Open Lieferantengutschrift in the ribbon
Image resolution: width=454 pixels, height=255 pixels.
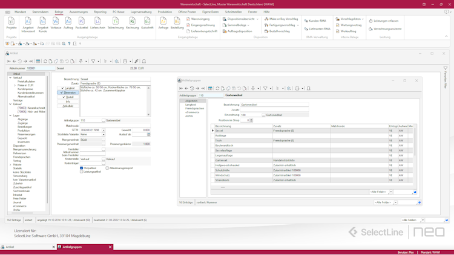click(202, 31)
